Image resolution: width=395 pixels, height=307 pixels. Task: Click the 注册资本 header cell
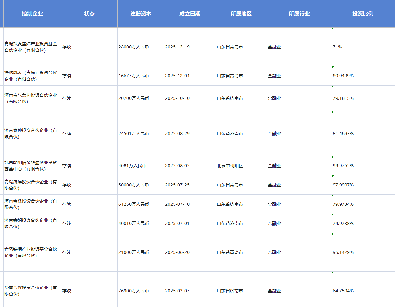(141, 14)
